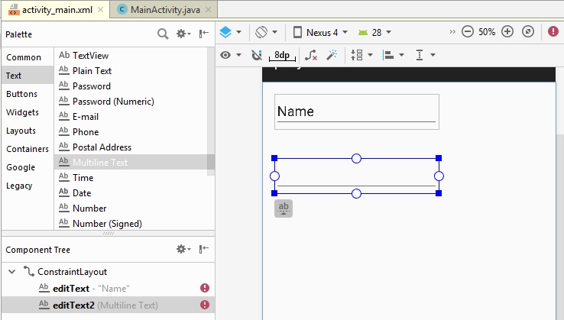
Task: Click the error icon beside editText2
Action: click(204, 305)
